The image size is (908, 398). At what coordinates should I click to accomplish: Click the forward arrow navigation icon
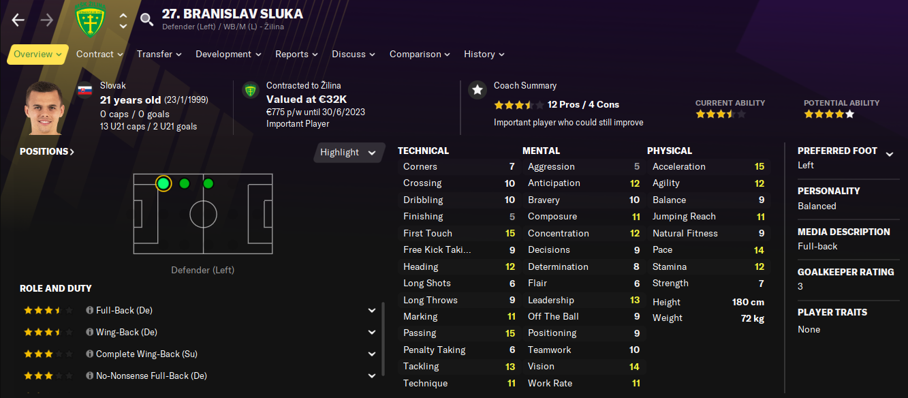47,20
